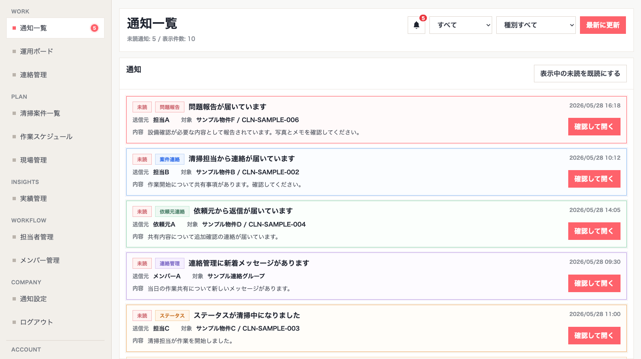This screenshot has width=641, height=359.
Task: Click 確認して開く for 連絡管理 新着メッセージ notification
Action: point(594,283)
